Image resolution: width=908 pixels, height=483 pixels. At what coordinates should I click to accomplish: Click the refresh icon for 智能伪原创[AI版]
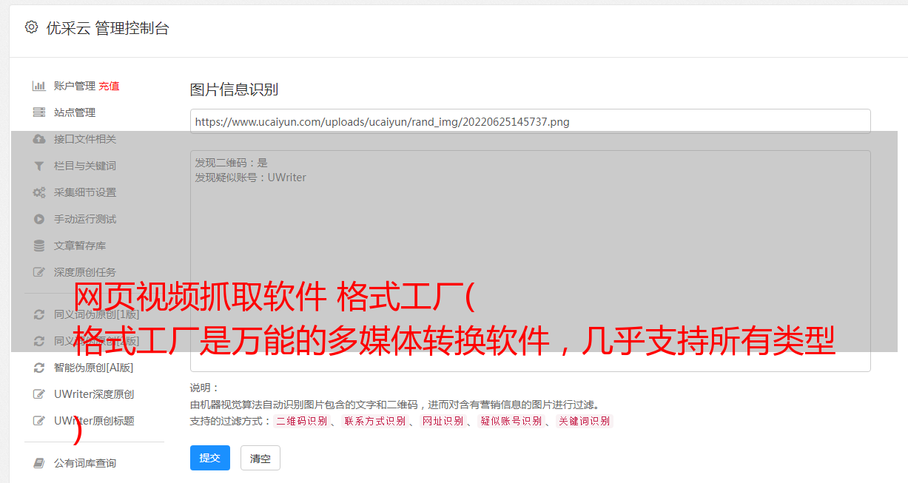click(39, 368)
